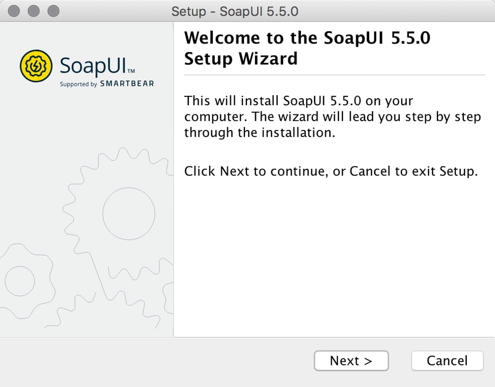Select the red traffic light button
495x387 pixels.
(14, 10)
